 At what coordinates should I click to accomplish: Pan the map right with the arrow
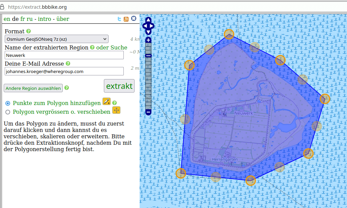152,26
